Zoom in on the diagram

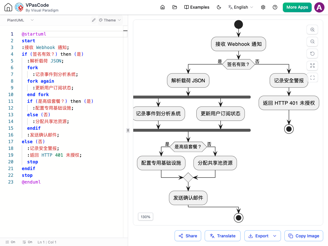pos(312,30)
